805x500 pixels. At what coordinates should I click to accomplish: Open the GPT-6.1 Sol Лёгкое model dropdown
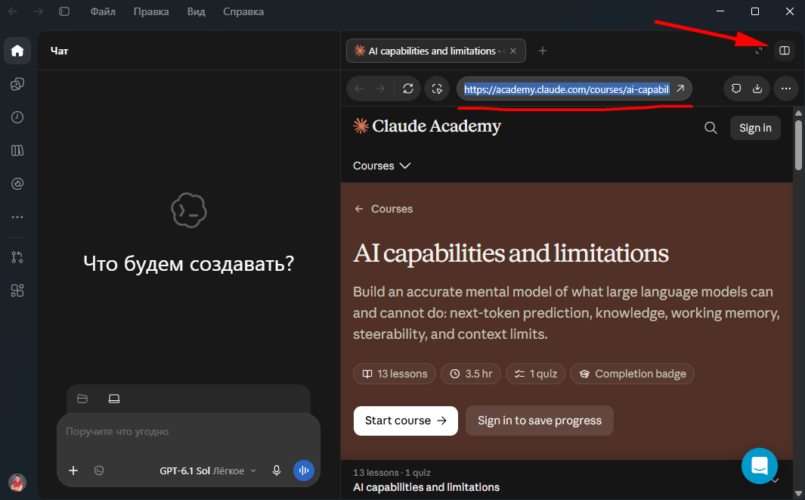click(207, 470)
